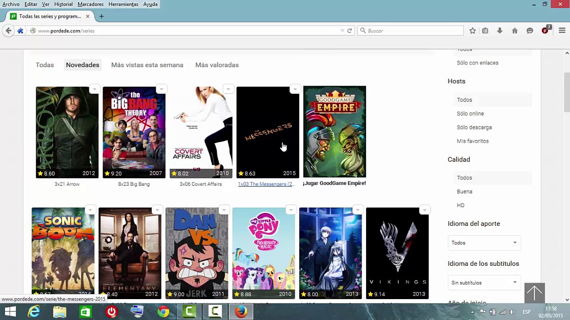Screen dimensions: 570x320
Task: Expand the 'Sin subtítulos' dropdown
Action: (x=484, y=283)
